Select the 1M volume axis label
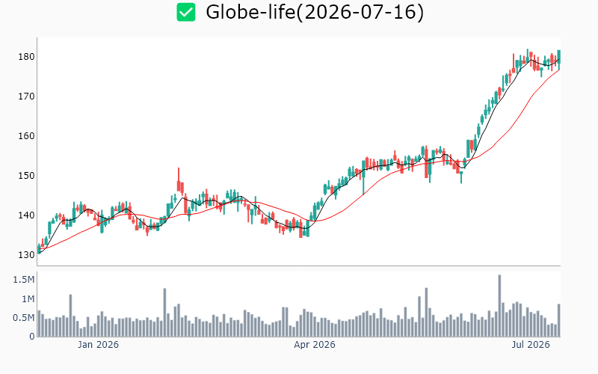Image resolution: width=598 pixels, height=374 pixels. 28,298
